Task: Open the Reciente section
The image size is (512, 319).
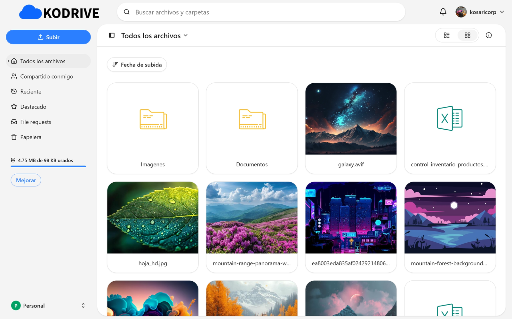Action: (x=49, y=92)
